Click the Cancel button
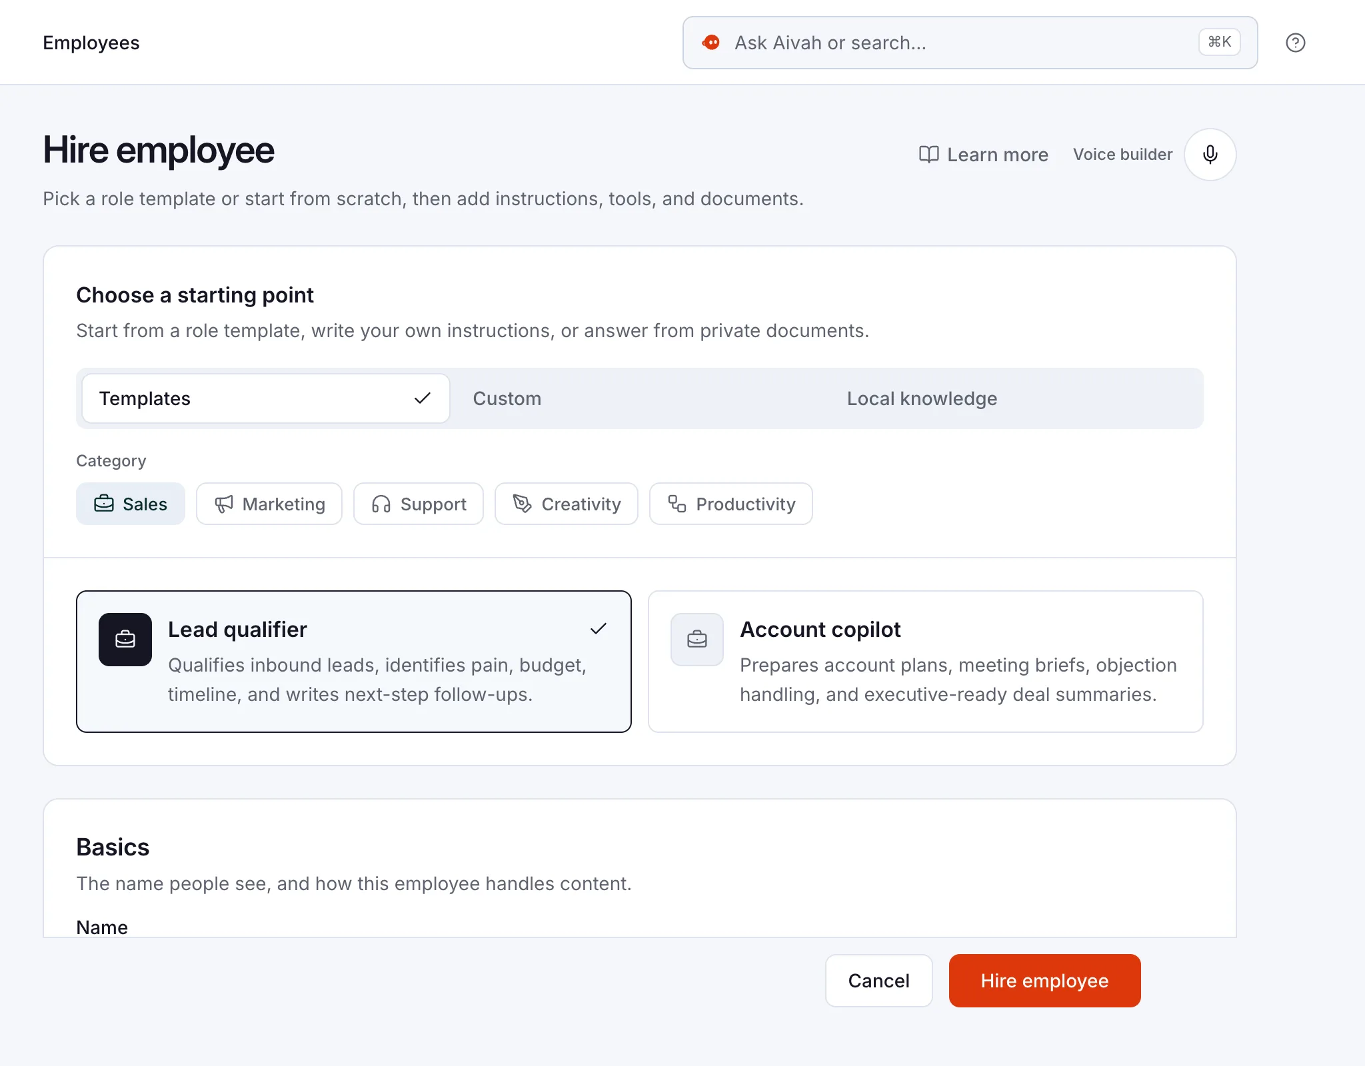The width and height of the screenshot is (1365, 1066). tap(879, 981)
